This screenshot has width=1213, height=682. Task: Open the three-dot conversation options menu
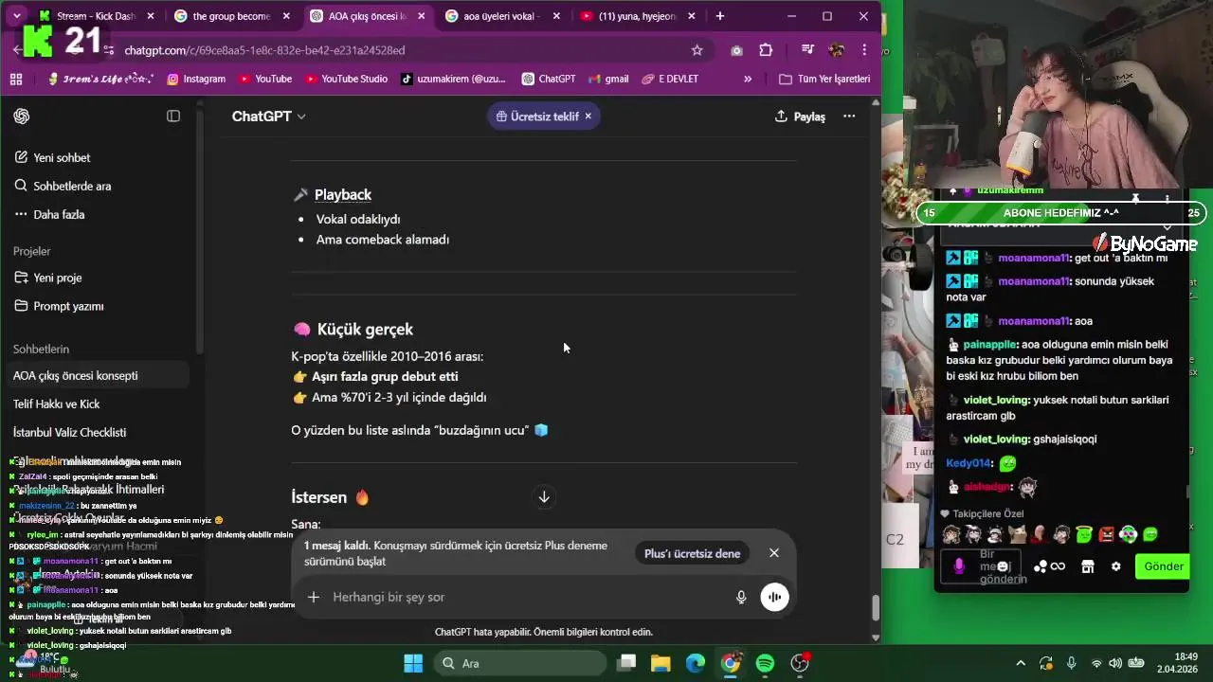tap(849, 117)
